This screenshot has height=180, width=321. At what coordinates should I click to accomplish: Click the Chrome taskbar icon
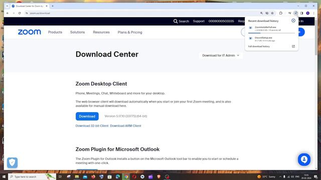click(126, 176)
